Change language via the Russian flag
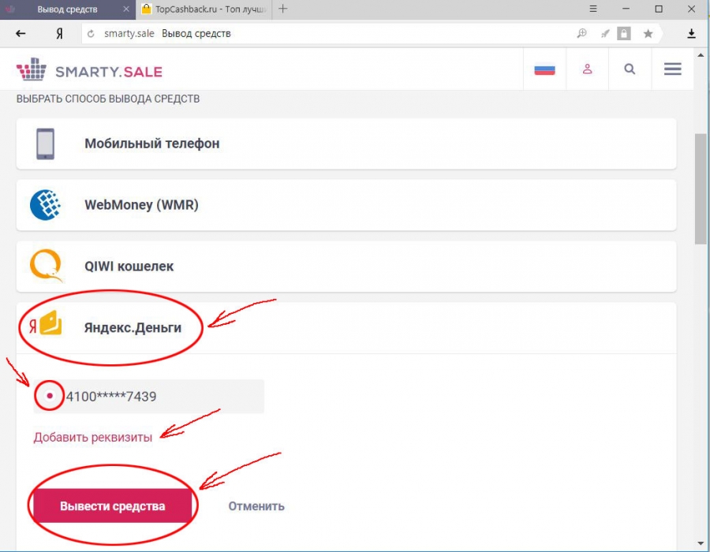The height and width of the screenshot is (552, 710). pos(544,69)
